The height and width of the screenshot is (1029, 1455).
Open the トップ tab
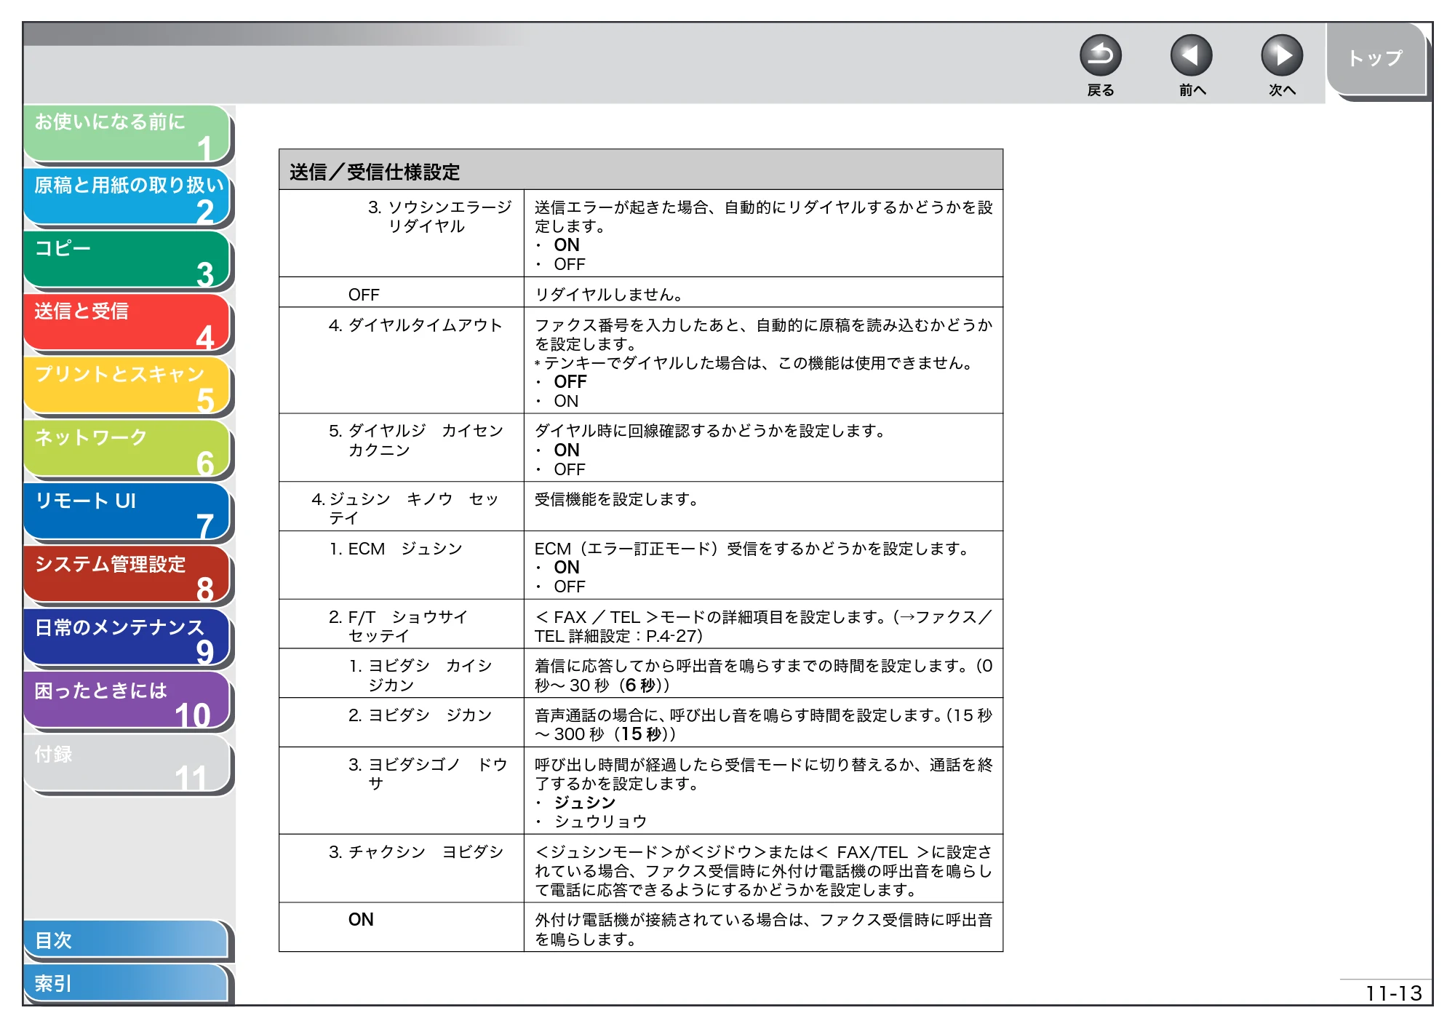tap(1376, 59)
